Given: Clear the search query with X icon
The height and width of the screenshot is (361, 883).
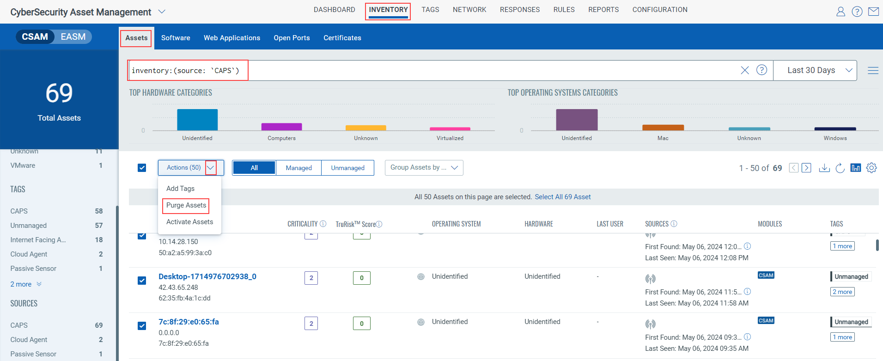Looking at the screenshot, I should (744, 70).
